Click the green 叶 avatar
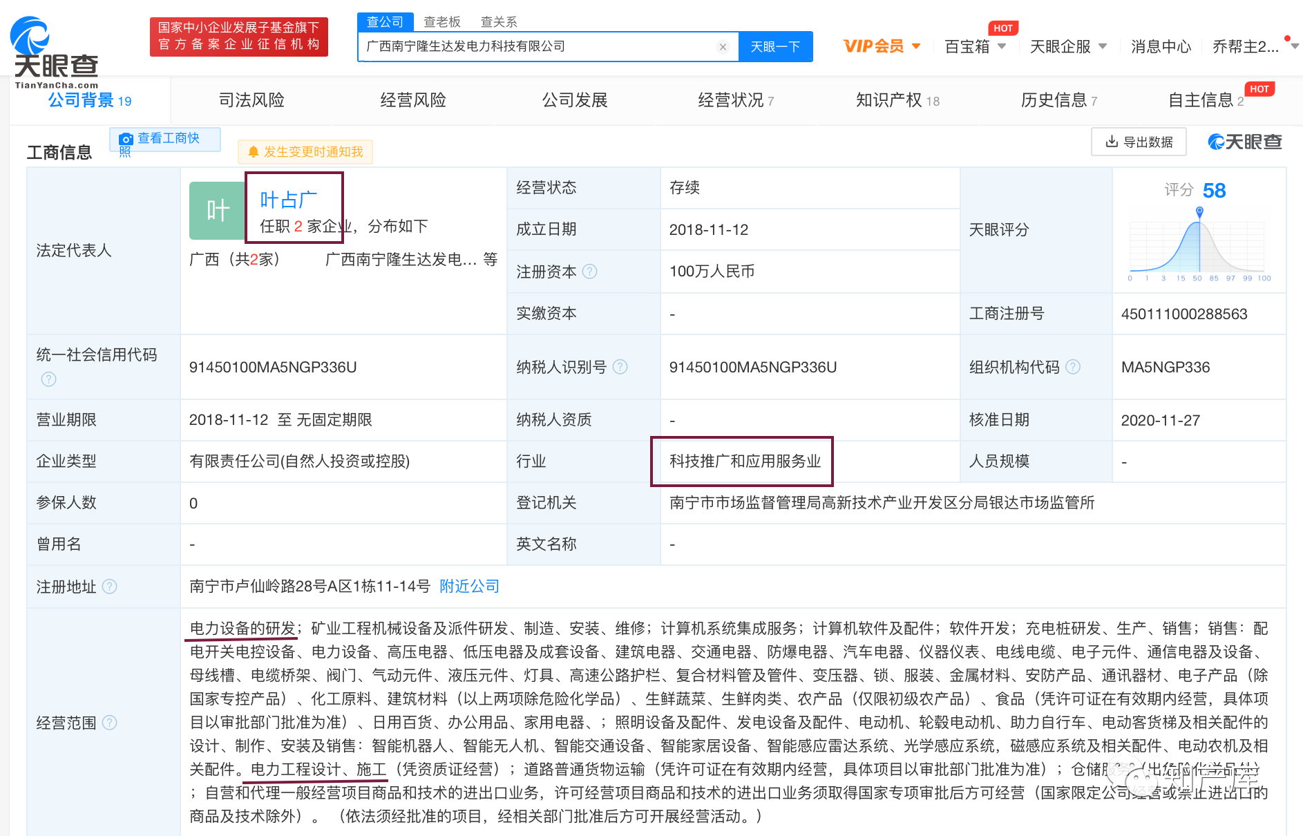1303x836 pixels. tap(217, 210)
